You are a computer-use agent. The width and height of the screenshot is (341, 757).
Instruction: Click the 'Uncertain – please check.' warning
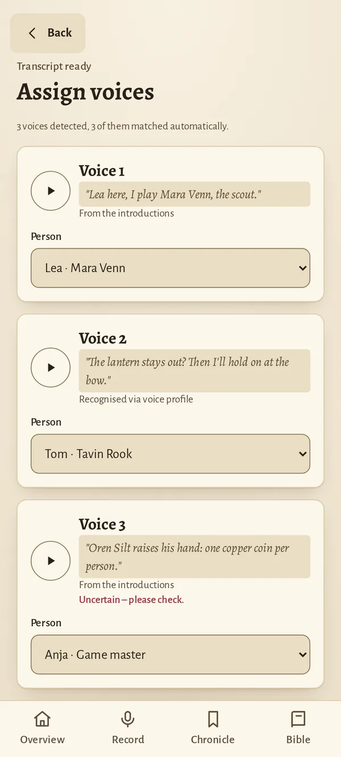131,600
